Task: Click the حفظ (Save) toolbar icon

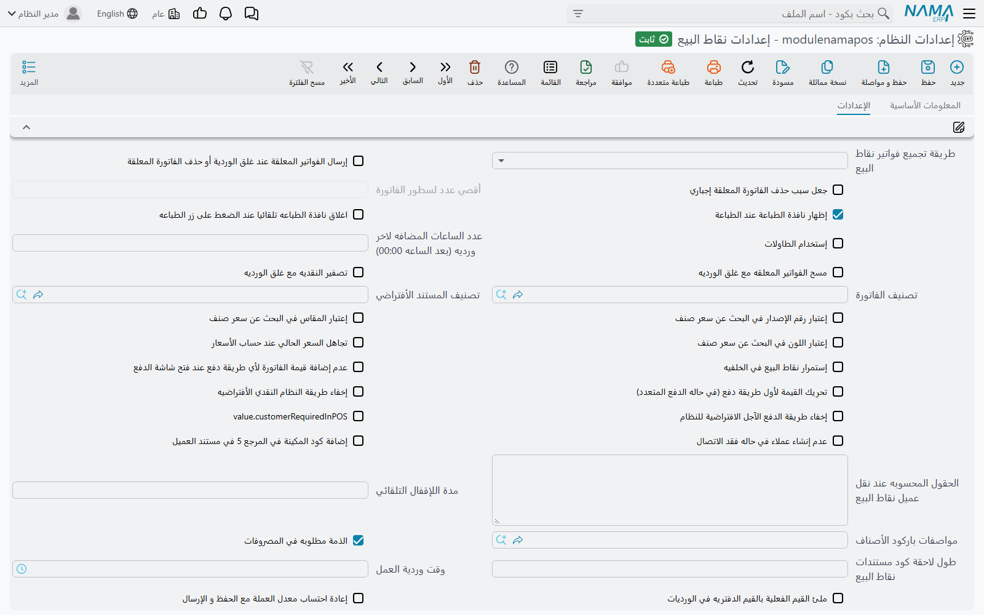Action: coord(928,67)
